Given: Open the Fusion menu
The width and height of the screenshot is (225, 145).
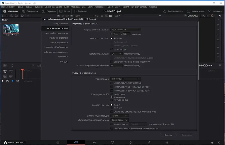Looking at the screenshot, I should tap(110, 7).
